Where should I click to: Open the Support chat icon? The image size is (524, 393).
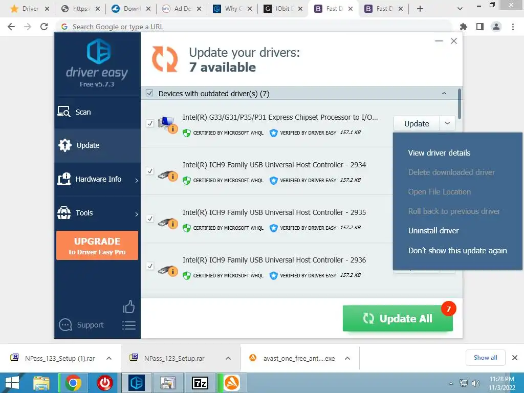coord(65,325)
